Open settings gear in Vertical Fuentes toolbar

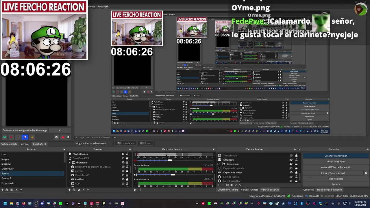tap(231, 185)
